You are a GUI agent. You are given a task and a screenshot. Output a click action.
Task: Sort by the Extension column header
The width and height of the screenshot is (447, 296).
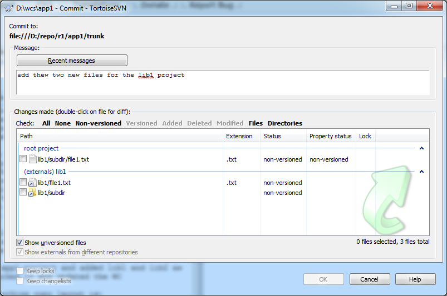click(x=242, y=136)
